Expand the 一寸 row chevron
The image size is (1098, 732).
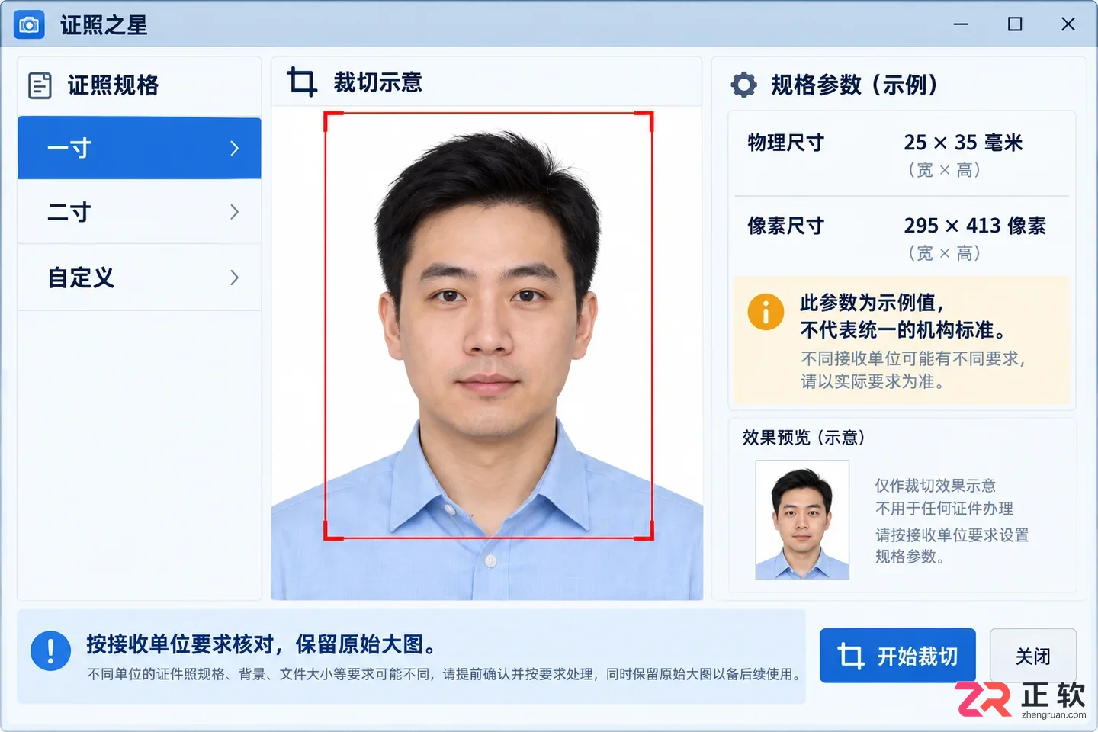[x=235, y=148]
